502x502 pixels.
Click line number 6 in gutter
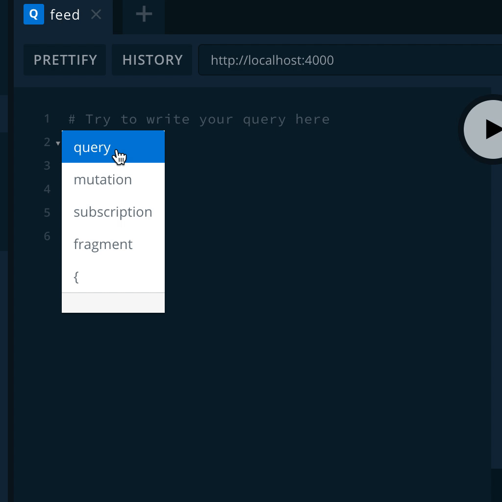pyautogui.click(x=47, y=236)
